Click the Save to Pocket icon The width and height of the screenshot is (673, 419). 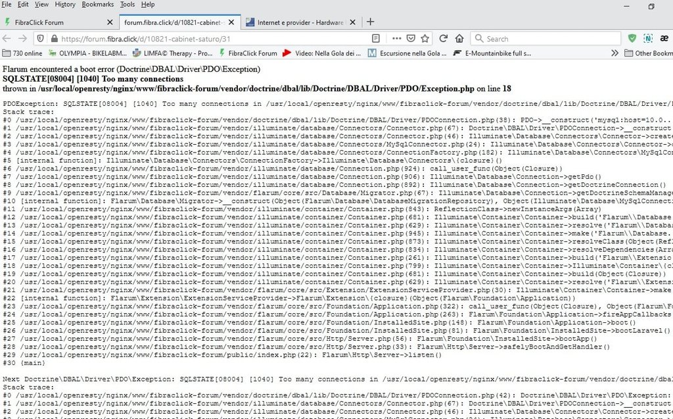[x=410, y=38]
